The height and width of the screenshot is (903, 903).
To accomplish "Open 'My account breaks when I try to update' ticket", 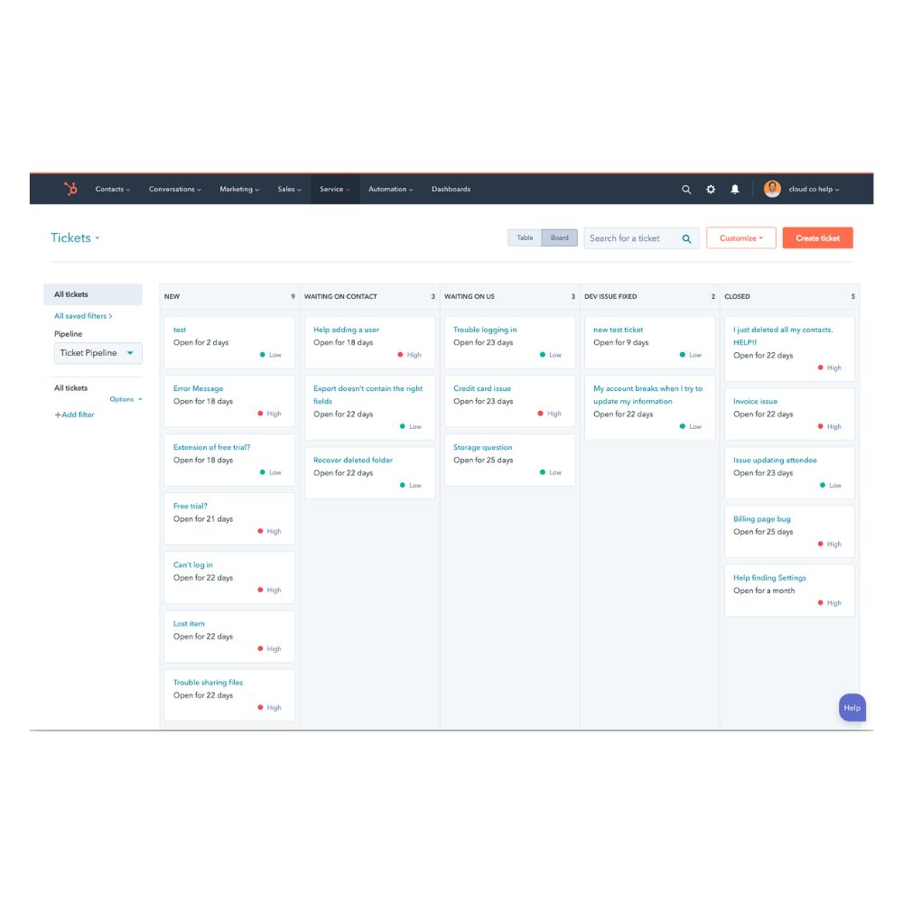I will 647,396.
